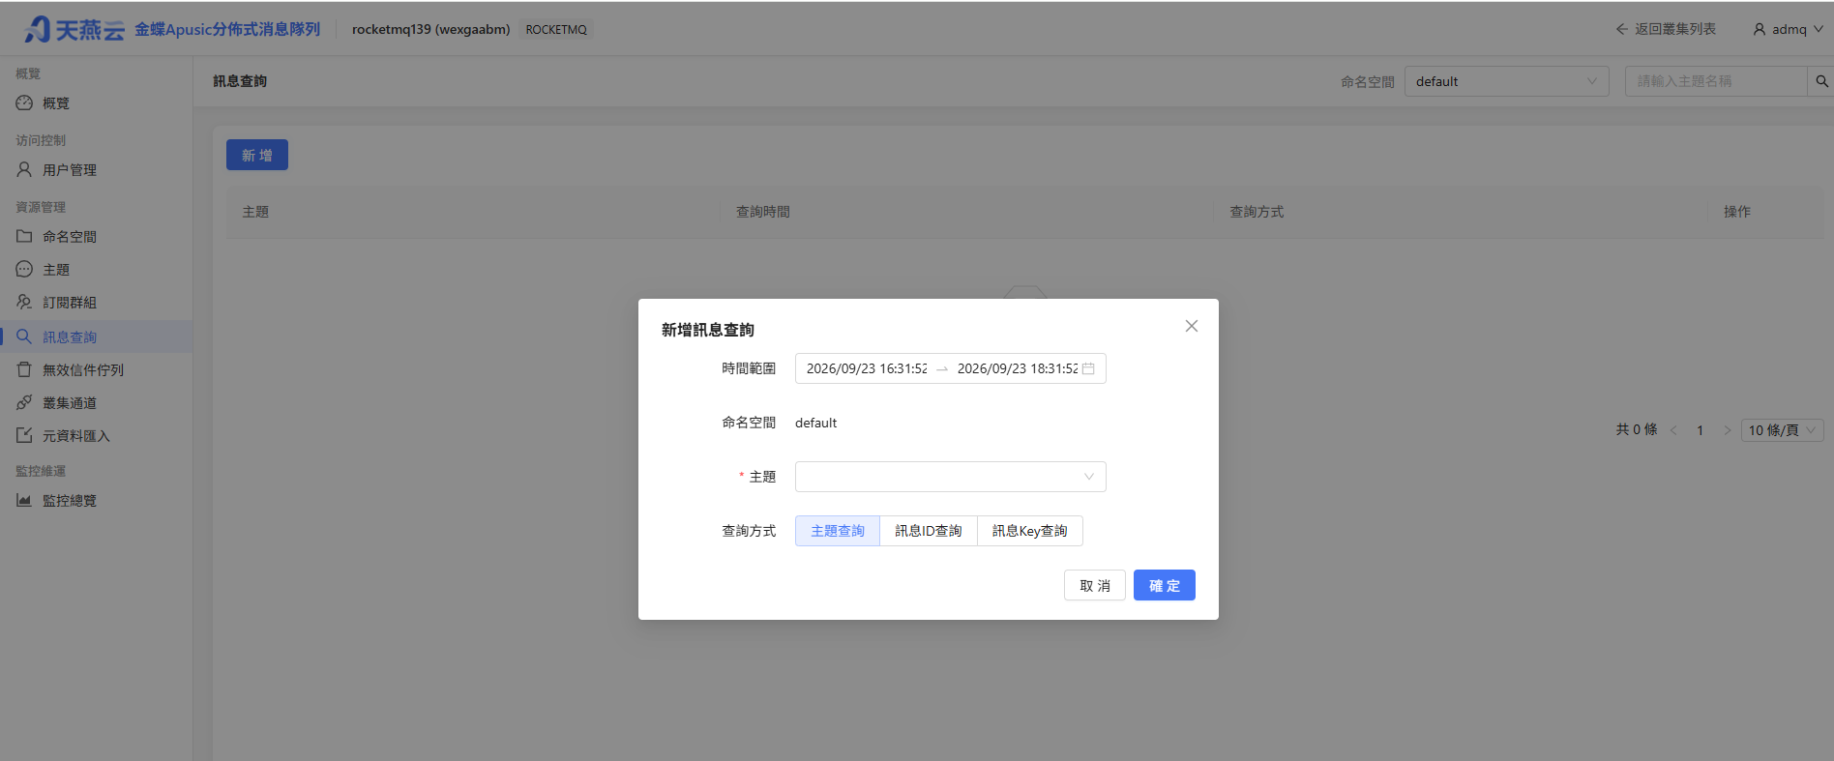The height and width of the screenshot is (761, 1834).
Task: Select 訊息Key查詢 query mode
Action: coord(1030,531)
